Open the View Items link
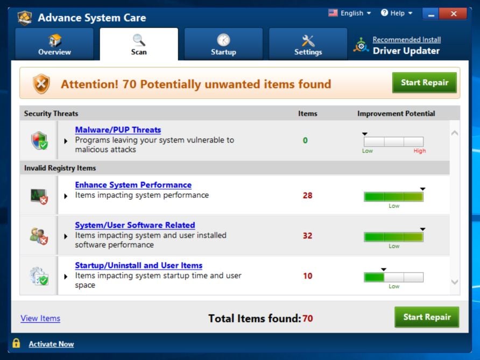Viewport: 480px width, 360px height. click(40, 319)
